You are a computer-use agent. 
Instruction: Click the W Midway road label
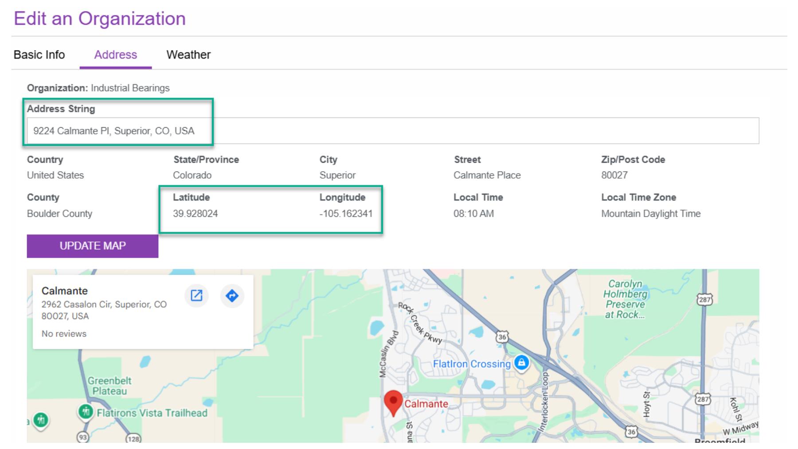740,428
